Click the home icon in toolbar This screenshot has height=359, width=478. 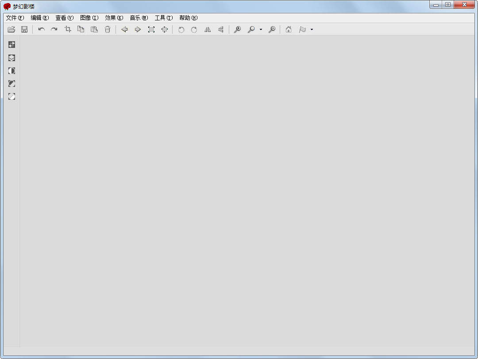(x=289, y=29)
